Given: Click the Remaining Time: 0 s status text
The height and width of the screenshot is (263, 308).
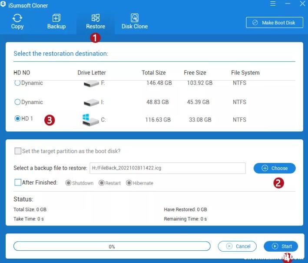Looking at the screenshot, I should [185, 219].
